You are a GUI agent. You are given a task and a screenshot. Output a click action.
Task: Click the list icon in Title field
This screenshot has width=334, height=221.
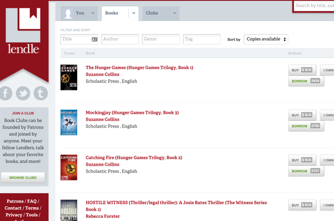(94, 39)
